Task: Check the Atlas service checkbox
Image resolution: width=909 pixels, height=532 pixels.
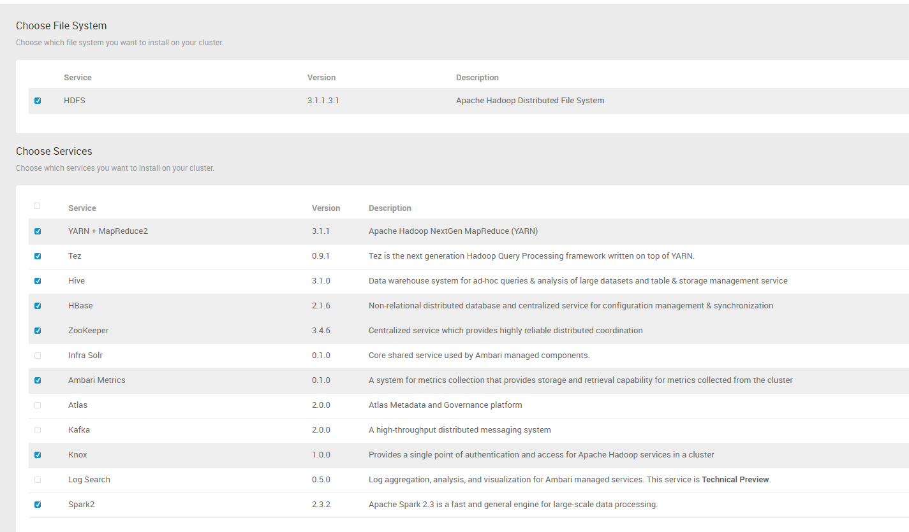Action: (38, 405)
